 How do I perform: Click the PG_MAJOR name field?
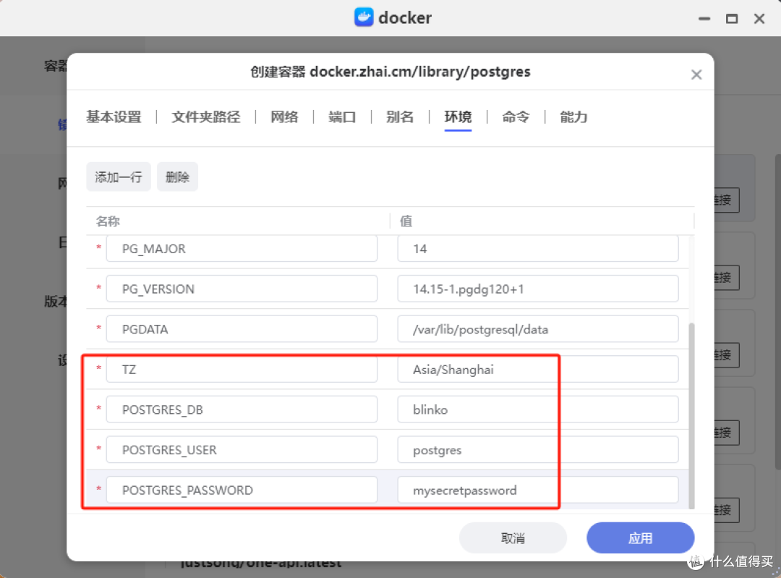coord(242,249)
